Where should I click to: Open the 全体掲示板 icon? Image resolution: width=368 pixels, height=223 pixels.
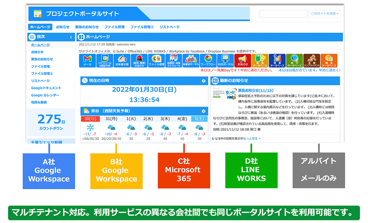click(x=122, y=61)
